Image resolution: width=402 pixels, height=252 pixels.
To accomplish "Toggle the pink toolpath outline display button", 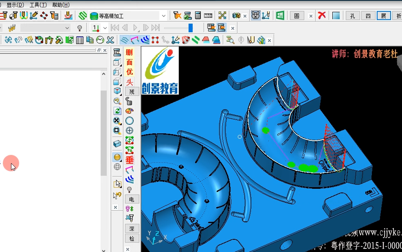I will (x=135, y=40).
